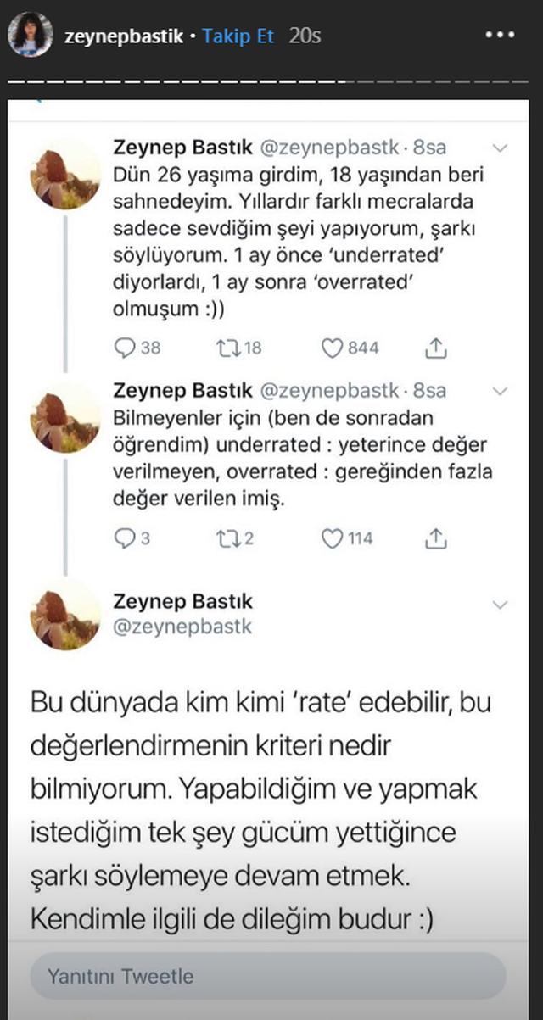Click the reply bubble icon showing 3 replies
Screen dimensions: 543x1020
(126, 537)
